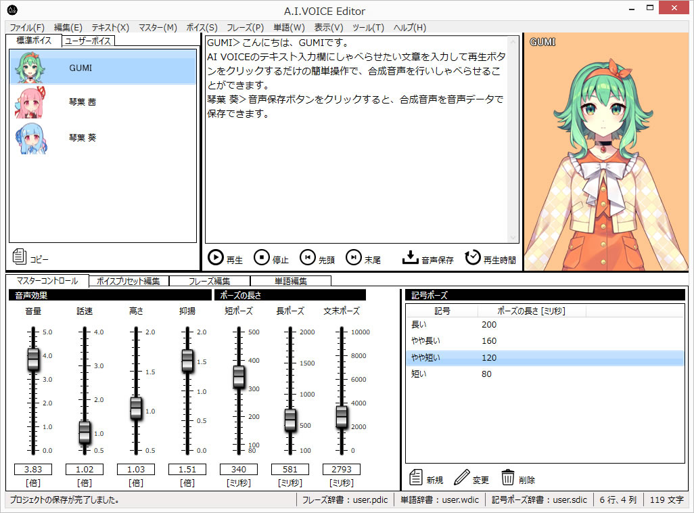Viewport: 694px width, 513px height.
Task: Click the 話速 speed slider handle
Action: click(85, 432)
